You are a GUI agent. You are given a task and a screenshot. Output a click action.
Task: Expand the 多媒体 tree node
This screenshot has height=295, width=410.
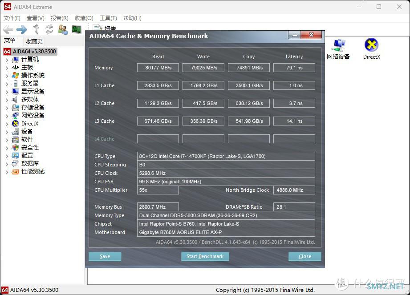(x=7, y=100)
